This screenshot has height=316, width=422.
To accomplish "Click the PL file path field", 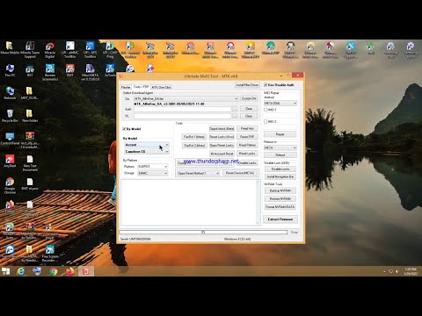I will pos(183,116).
